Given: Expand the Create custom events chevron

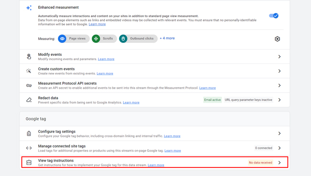Looking at the screenshot, I should click(x=279, y=71).
